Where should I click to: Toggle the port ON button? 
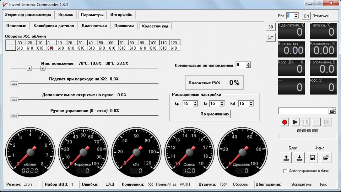[307, 16]
